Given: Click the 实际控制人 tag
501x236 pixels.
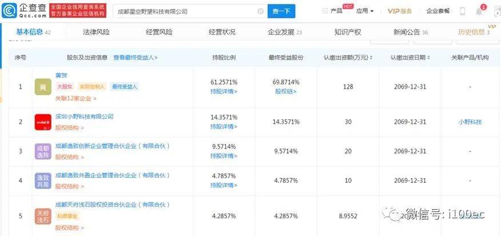Looking at the screenshot, I should [x=92, y=86].
